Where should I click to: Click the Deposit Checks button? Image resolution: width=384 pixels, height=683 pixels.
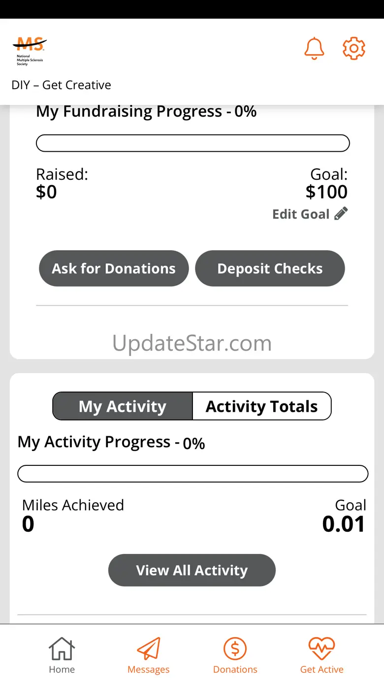click(x=270, y=268)
